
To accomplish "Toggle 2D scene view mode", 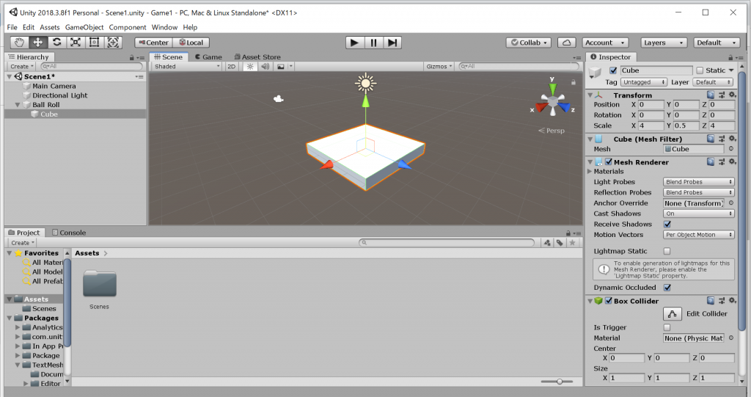I will [x=231, y=67].
